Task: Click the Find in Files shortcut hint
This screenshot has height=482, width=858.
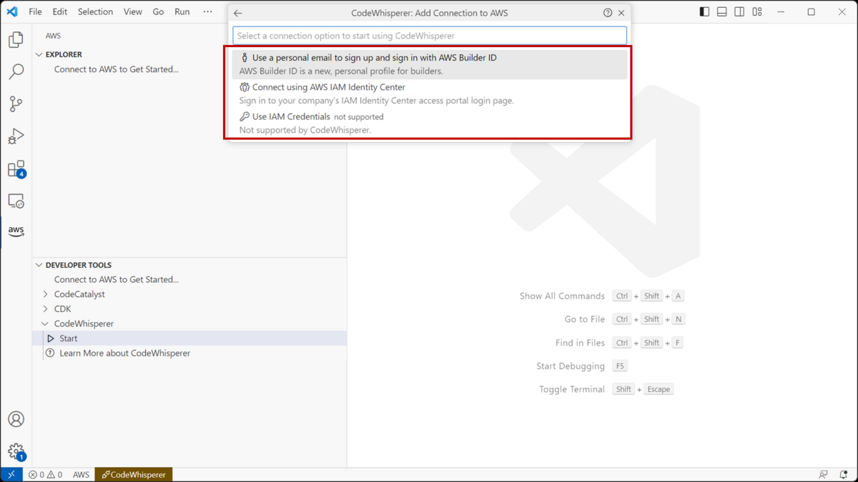Action: (x=619, y=343)
